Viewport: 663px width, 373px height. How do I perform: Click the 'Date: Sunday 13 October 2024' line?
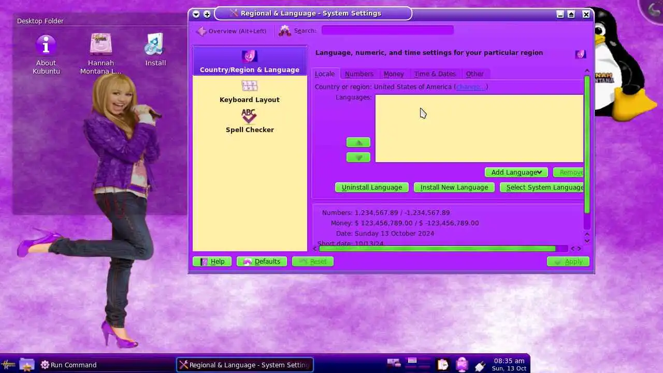tap(385, 234)
